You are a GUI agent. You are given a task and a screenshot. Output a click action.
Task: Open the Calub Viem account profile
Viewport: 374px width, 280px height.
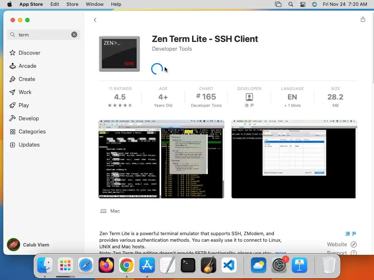tap(28, 245)
